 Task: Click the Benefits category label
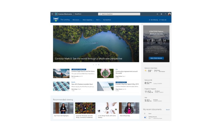tap(73, 82)
